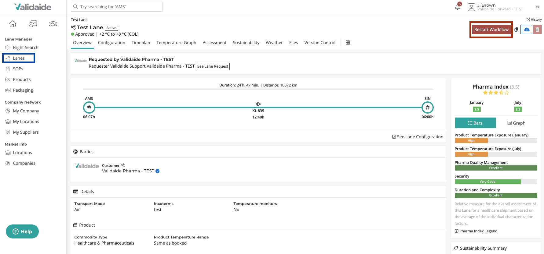Image resolution: width=544 pixels, height=254 pixels.
Task: Open Lanes in sidebar
Action: tap(19, 58)
